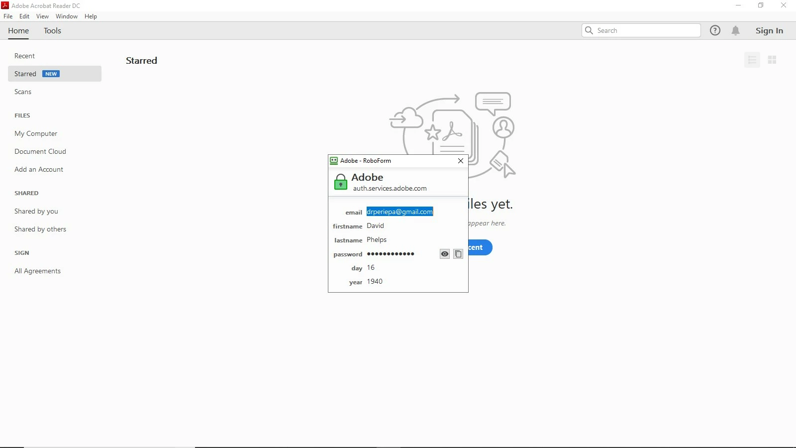Open the Help menu
This screenshot has width=796, height=448.
pyautogui.click(x=91, y=16)
